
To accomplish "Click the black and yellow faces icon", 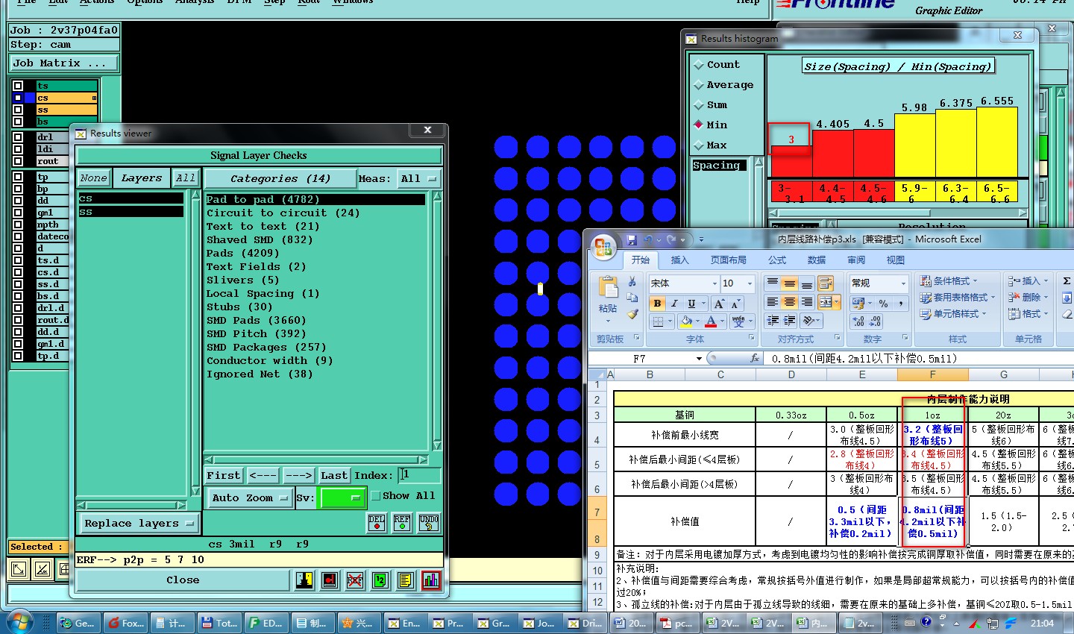I will pos(304,580).
